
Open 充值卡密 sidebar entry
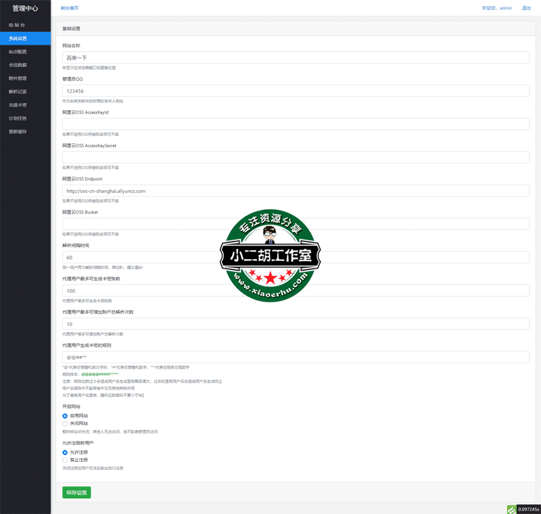[18, 105]
